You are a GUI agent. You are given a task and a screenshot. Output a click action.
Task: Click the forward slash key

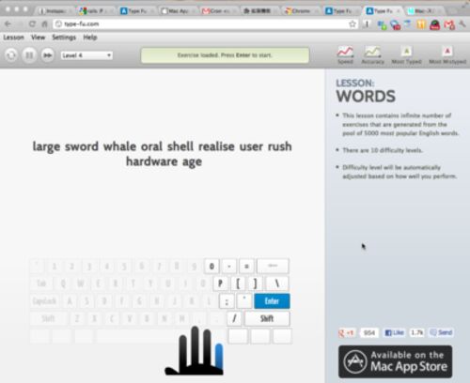coord(234,318)
